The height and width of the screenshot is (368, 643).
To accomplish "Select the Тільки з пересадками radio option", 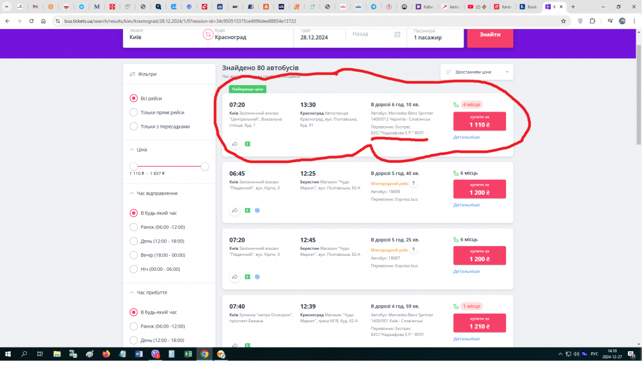I will pos(134,127).
